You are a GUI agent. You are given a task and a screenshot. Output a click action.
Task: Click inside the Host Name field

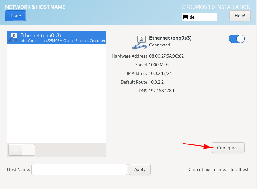coord(79,169)
